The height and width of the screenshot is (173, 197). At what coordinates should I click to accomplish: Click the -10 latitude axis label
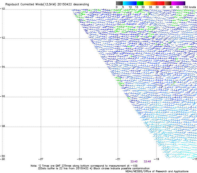(x=2, y=9)
